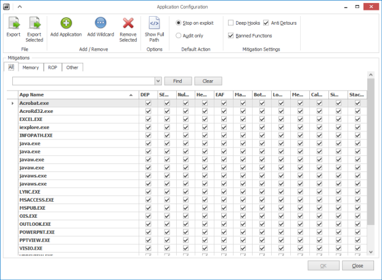Click the green Add Application icon
This screenshot has height=280, width=382.
coord(67,23)
